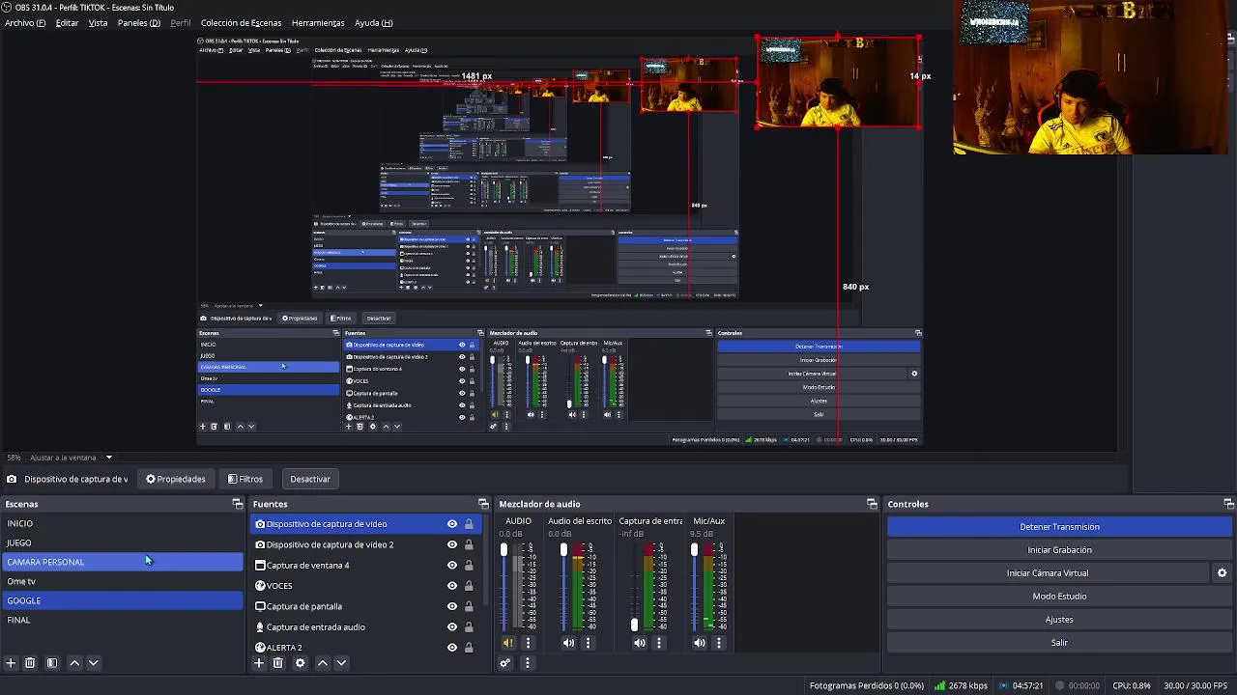Toggle visibility of Dispositivo de captura de video
This screenshot has width=1237, height=695.
451,524
